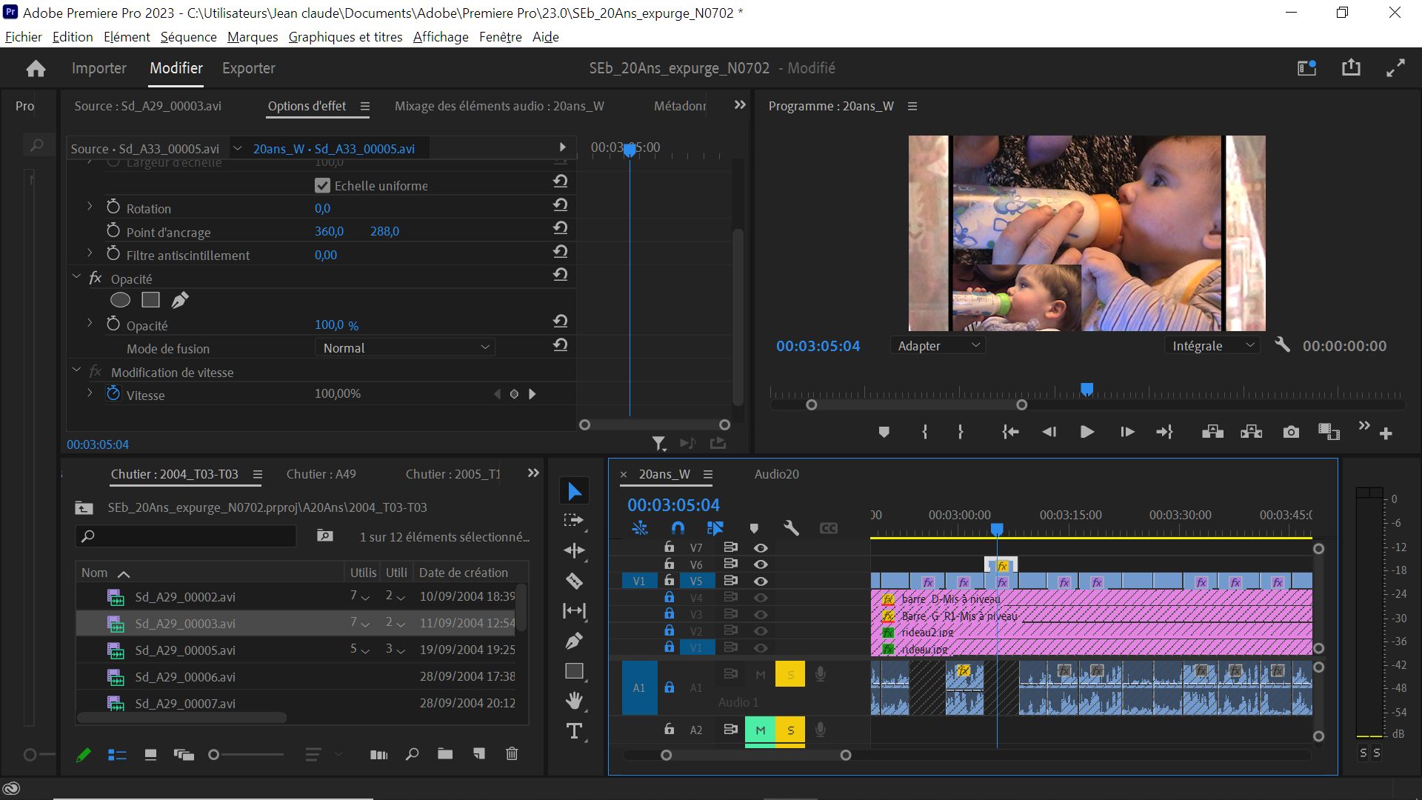
Task: Select the Type tool
Action: 574,731
